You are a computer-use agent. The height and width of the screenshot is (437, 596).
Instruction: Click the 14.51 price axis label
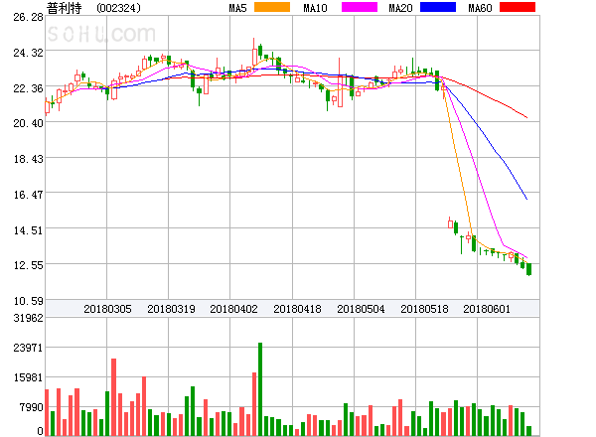[28, 230]
